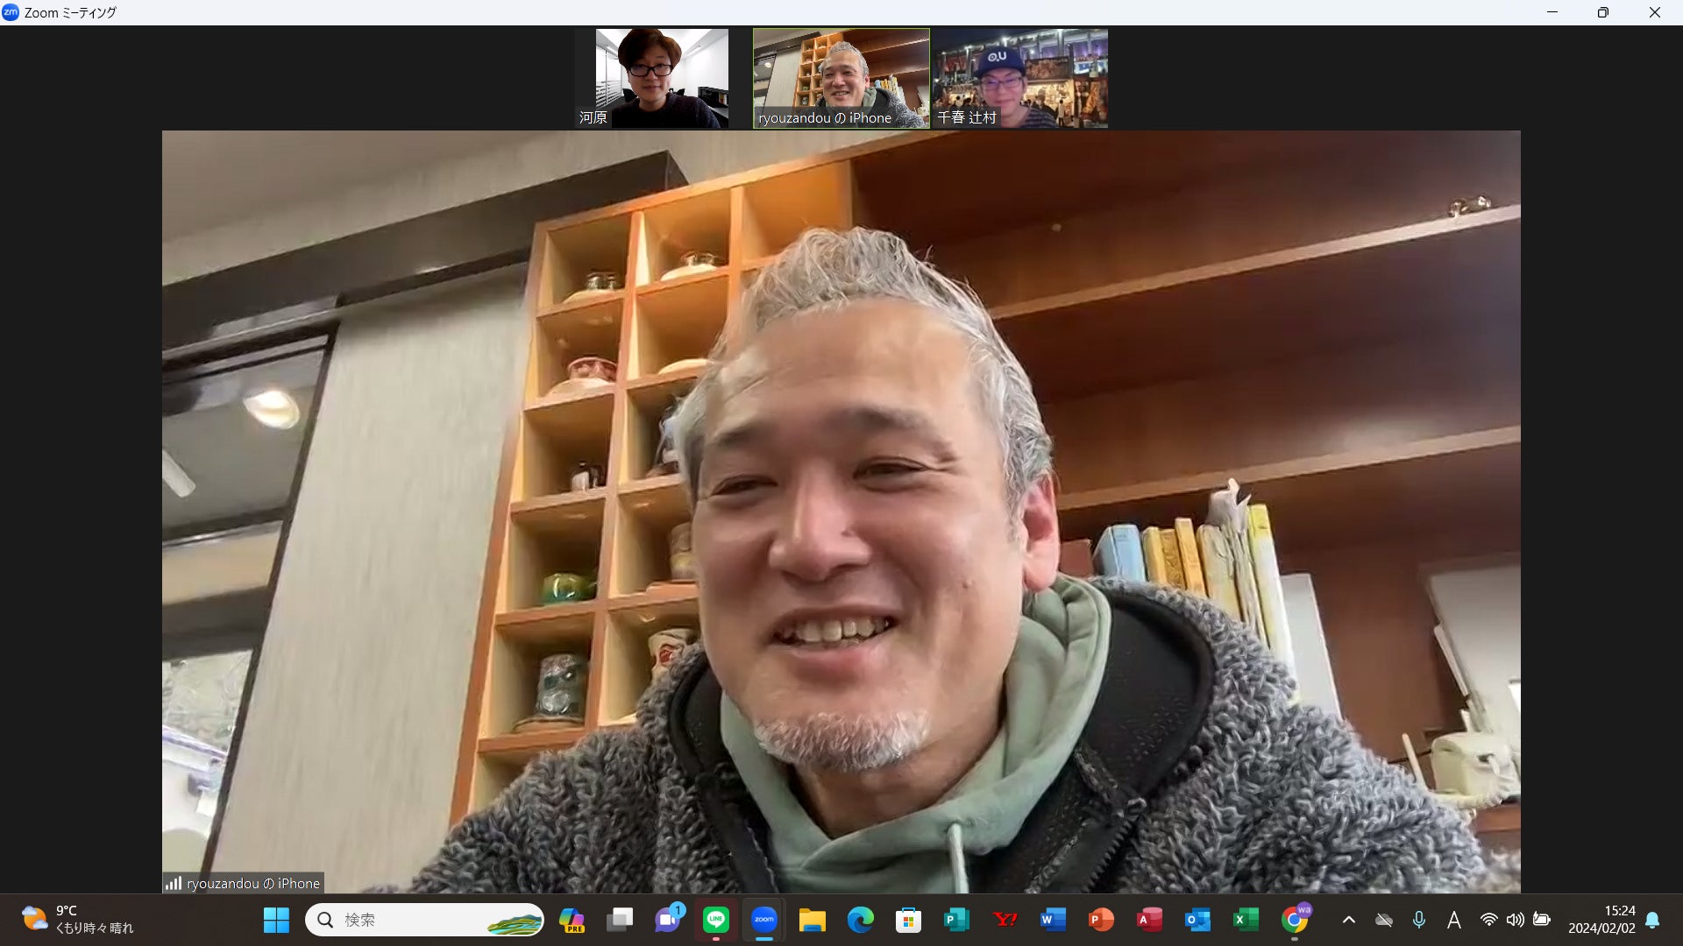Image resolution: width=1683 pixels, height=946 pixels.
Task: Launch Microsoft Edge browser
Action: (861, 920)
